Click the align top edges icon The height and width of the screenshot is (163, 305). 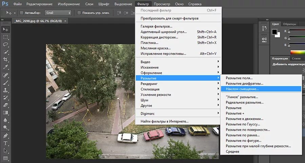point(119,13)
